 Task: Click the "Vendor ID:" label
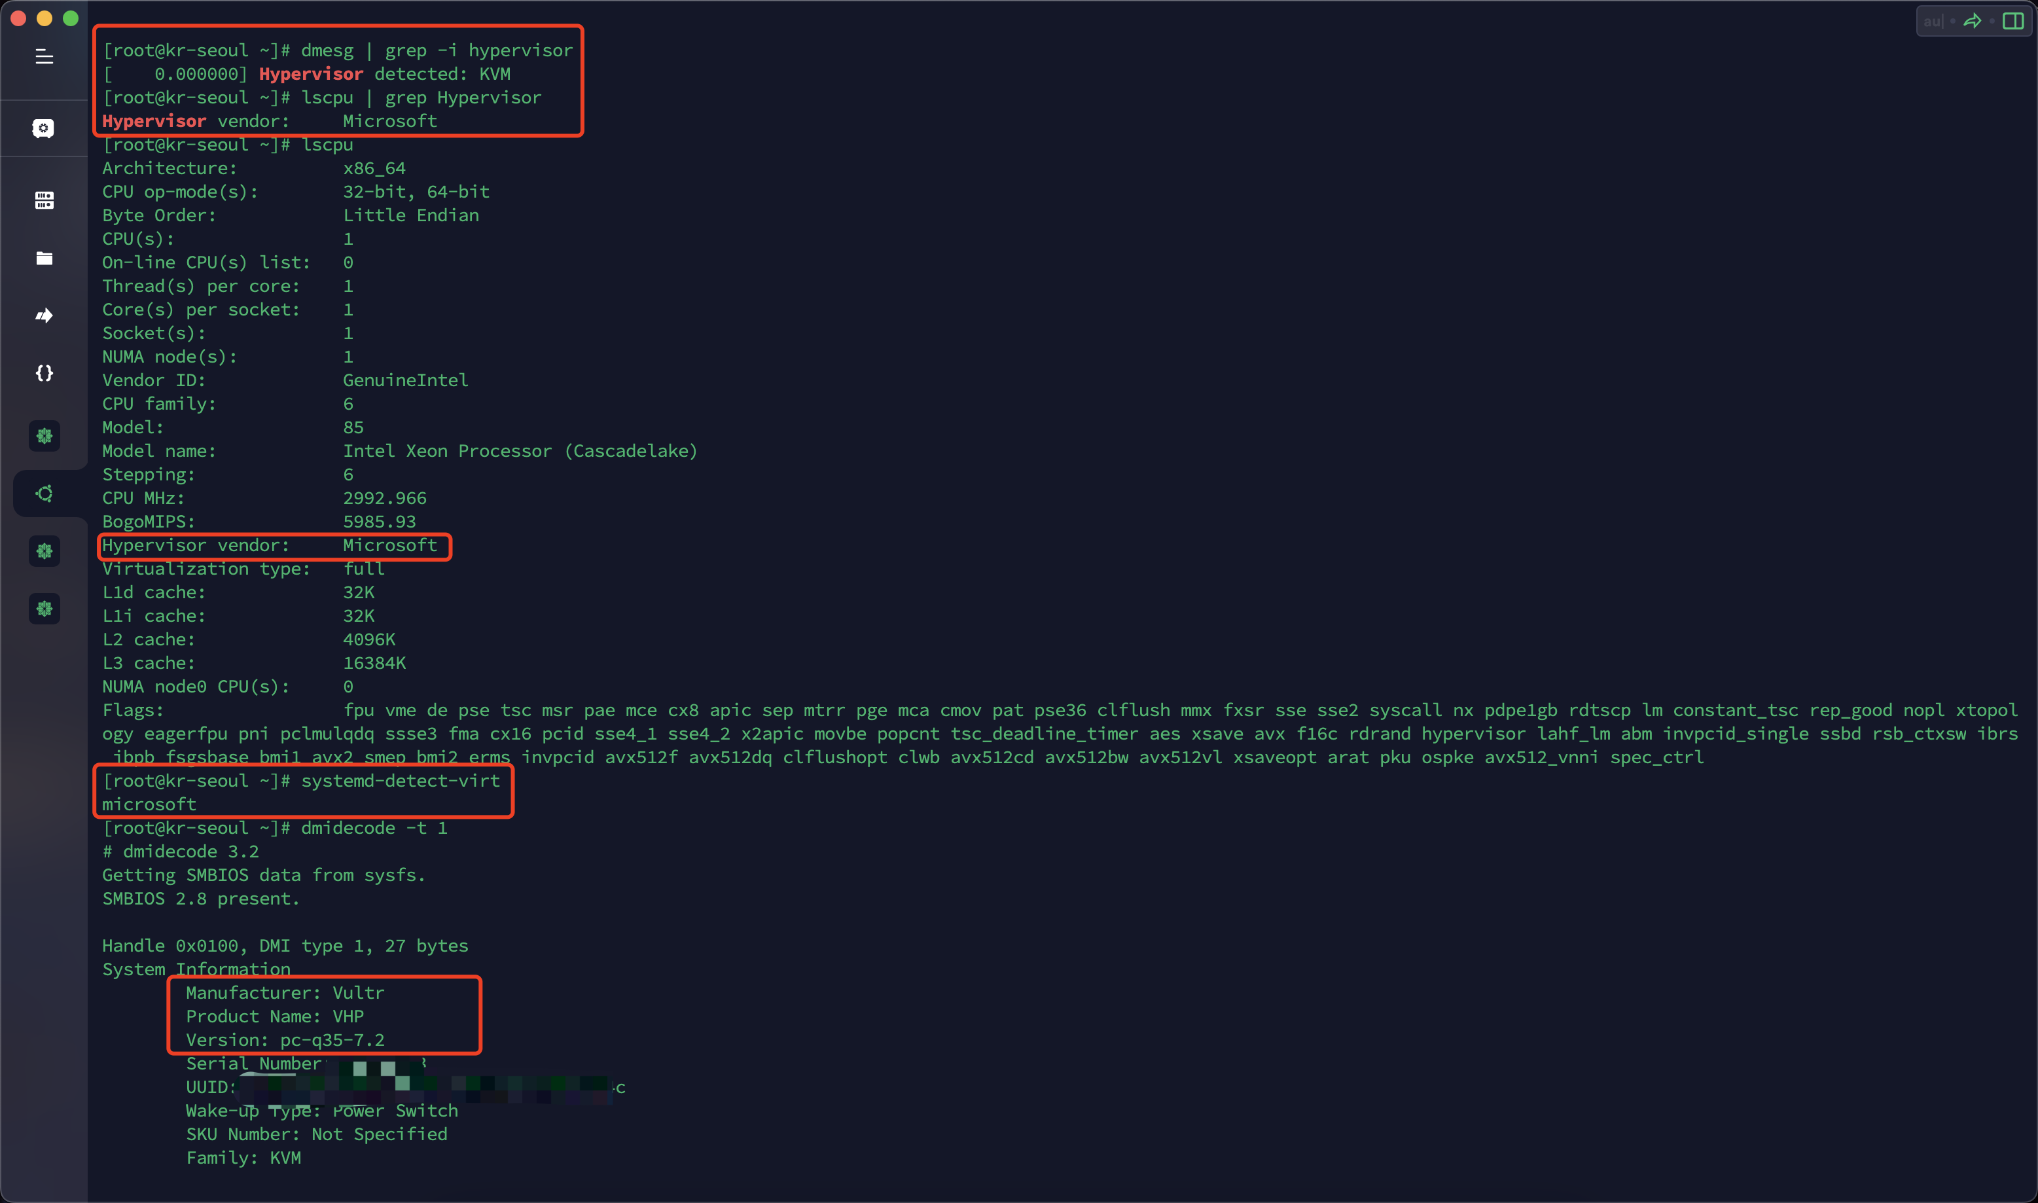pos(154,380)
